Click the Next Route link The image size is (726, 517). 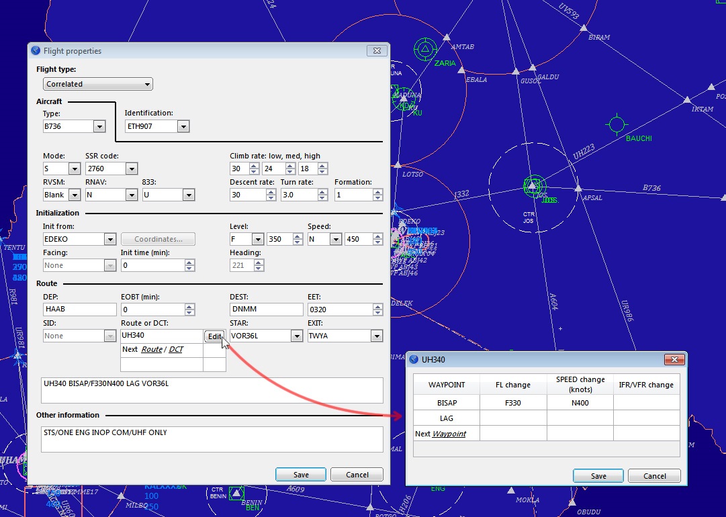[151, 349]
